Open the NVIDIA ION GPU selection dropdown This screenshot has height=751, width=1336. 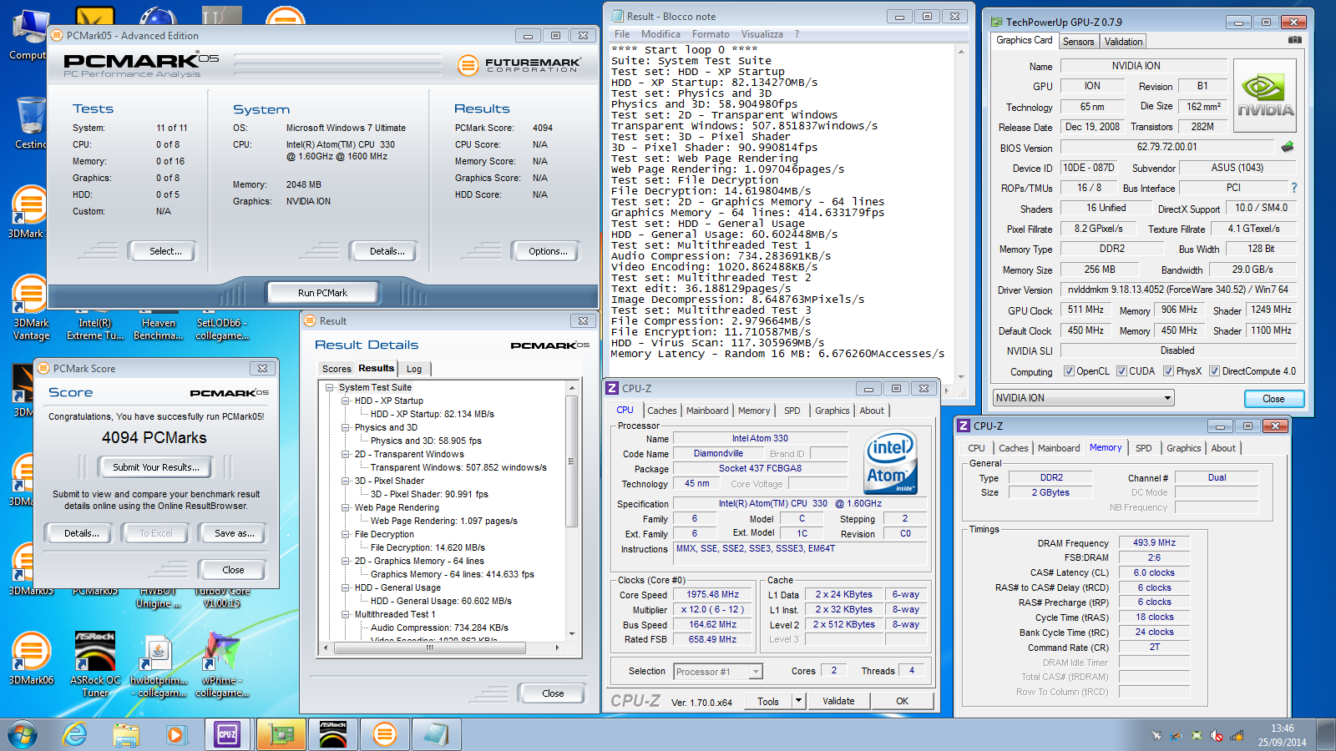click(1083, 398)
